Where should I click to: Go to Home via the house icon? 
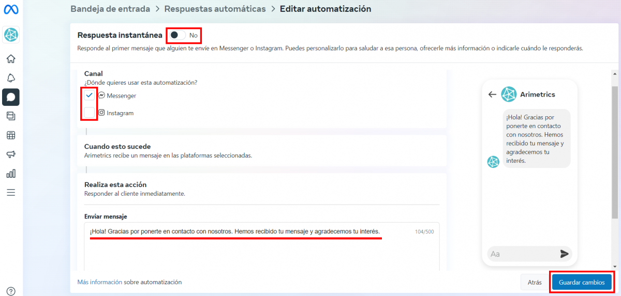pos(11,58)
